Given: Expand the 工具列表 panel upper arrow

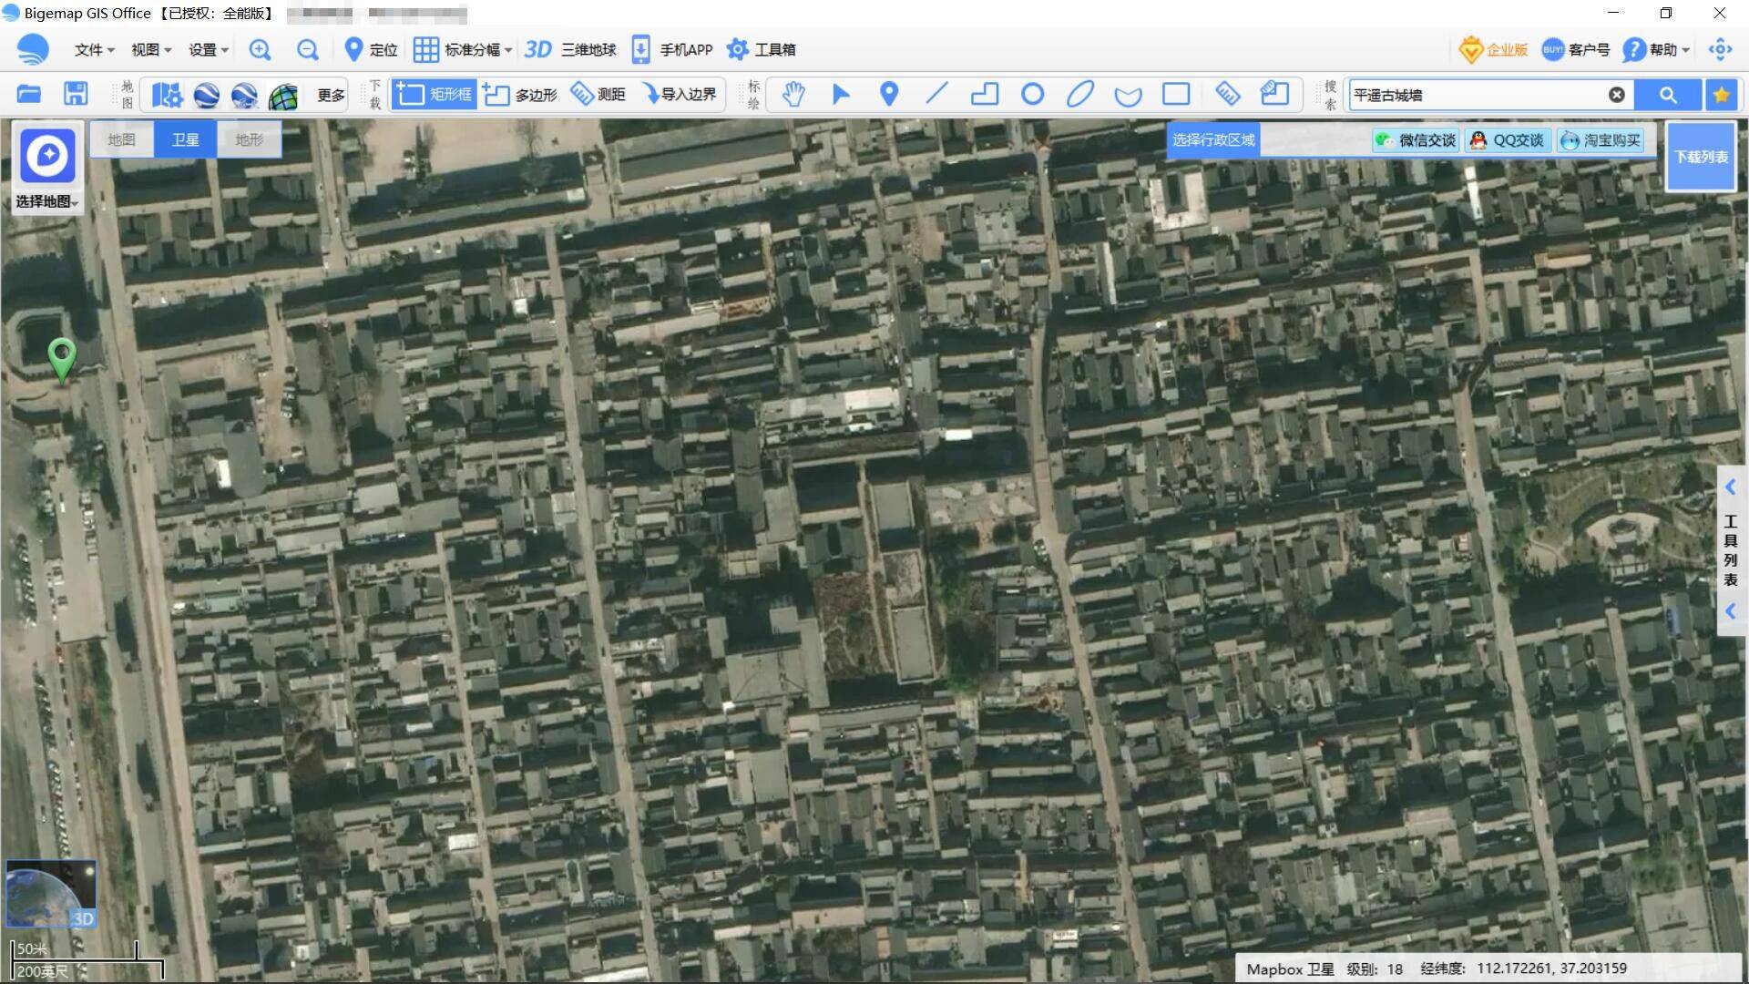Looking at the screenshot, I should pyautogui.click(x=1731, y=487).
